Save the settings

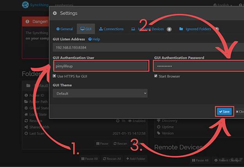224,111
